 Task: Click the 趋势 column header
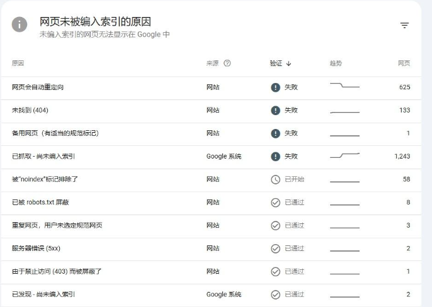[x=336, y=64]
